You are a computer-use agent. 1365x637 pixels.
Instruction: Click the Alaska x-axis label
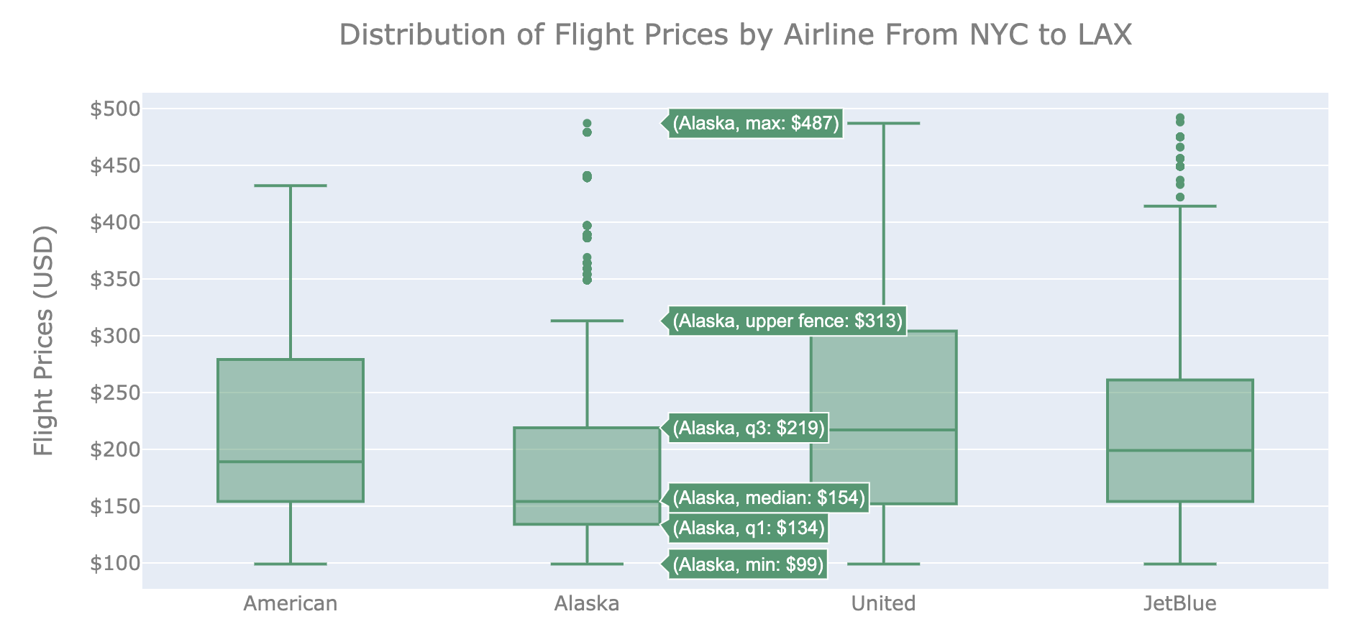pyautogui.click(x=587, y=603)
